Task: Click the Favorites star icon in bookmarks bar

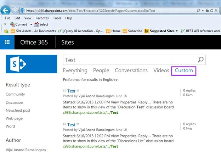Action: pyautogui.click(x=6, y=31)
